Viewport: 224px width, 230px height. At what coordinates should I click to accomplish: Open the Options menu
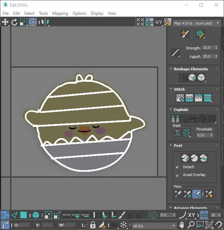(x=79, y=13)
